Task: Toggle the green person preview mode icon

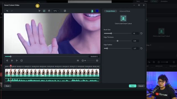Action: pyautogui.click(x=92, y=11)
